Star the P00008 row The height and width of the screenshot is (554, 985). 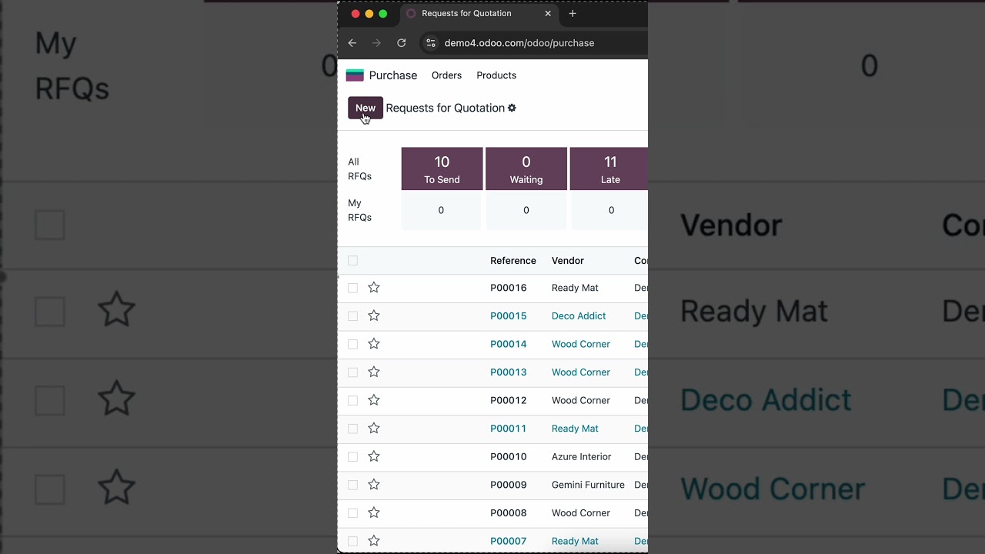(374, 512)
